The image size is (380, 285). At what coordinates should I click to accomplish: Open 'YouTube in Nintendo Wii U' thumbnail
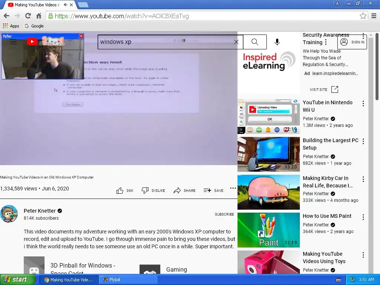coord(269,116)
